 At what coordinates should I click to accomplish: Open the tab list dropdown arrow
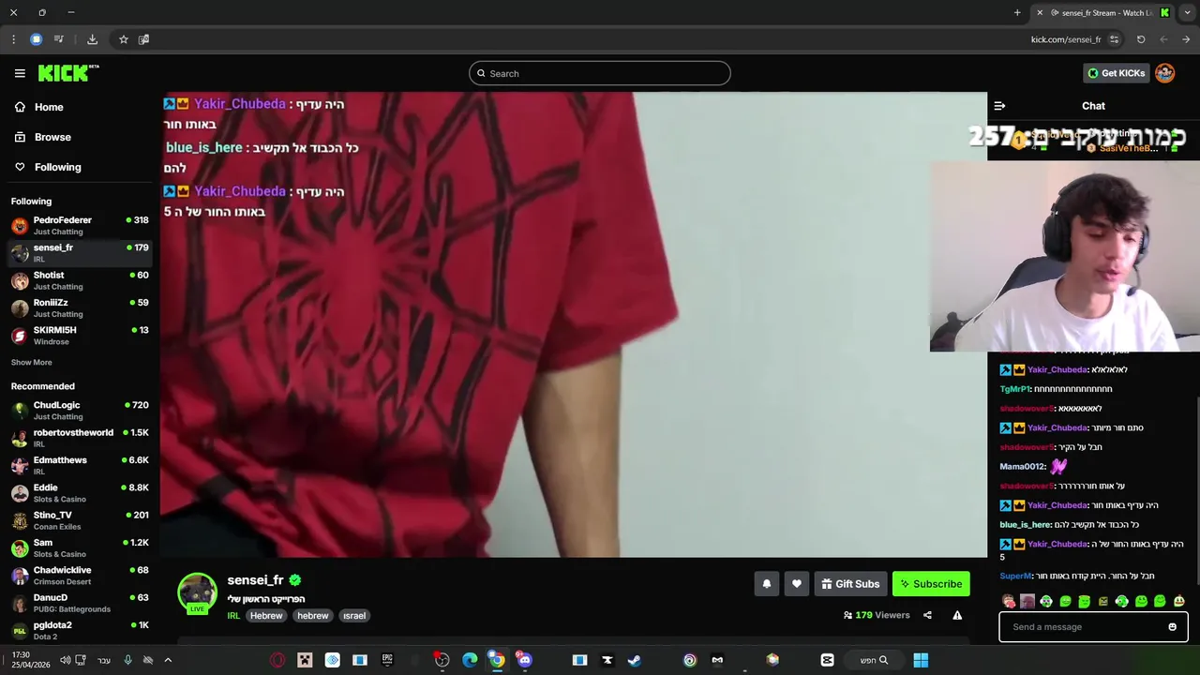coord(1188,12)
